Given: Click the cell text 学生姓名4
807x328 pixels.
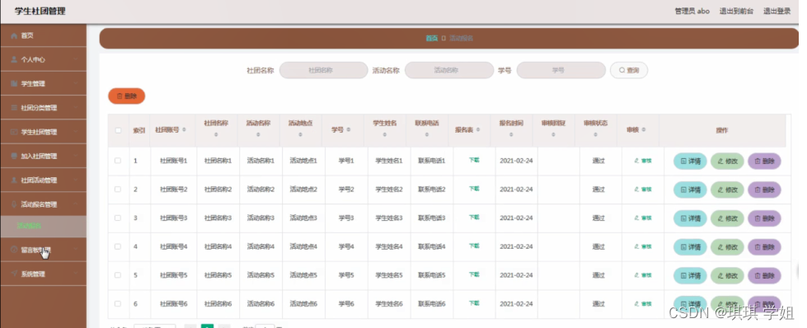Looking at the screenshot, I should tap(389, 246).
